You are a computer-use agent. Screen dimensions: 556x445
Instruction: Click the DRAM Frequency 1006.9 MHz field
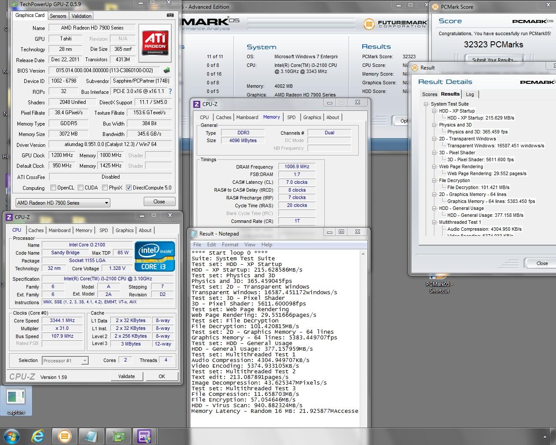pos(297,166)
